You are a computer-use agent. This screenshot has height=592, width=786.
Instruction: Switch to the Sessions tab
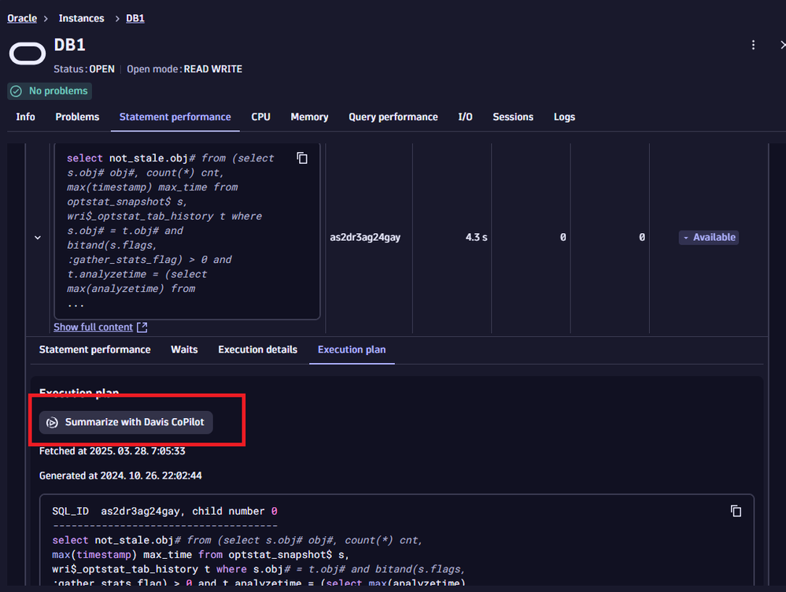pyautogui.click(x=512, y=117)
